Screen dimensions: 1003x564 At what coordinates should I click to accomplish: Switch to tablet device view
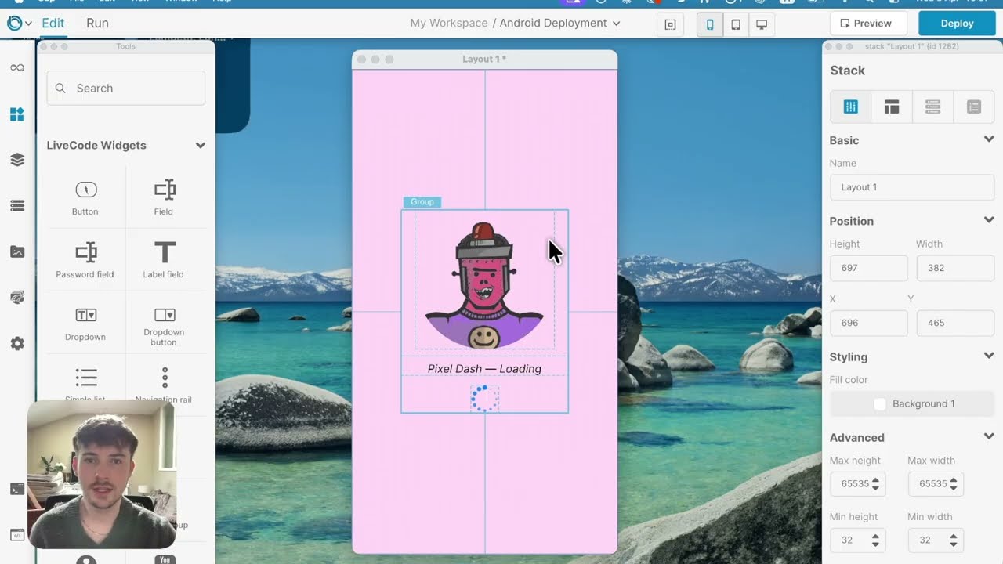[x=736, y=24]
